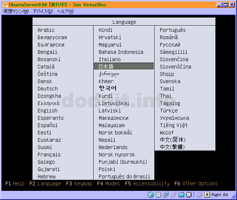The width and height of the screenshot is (237, 200).
Task: Select 한국어 language
Action: [108, 88]
